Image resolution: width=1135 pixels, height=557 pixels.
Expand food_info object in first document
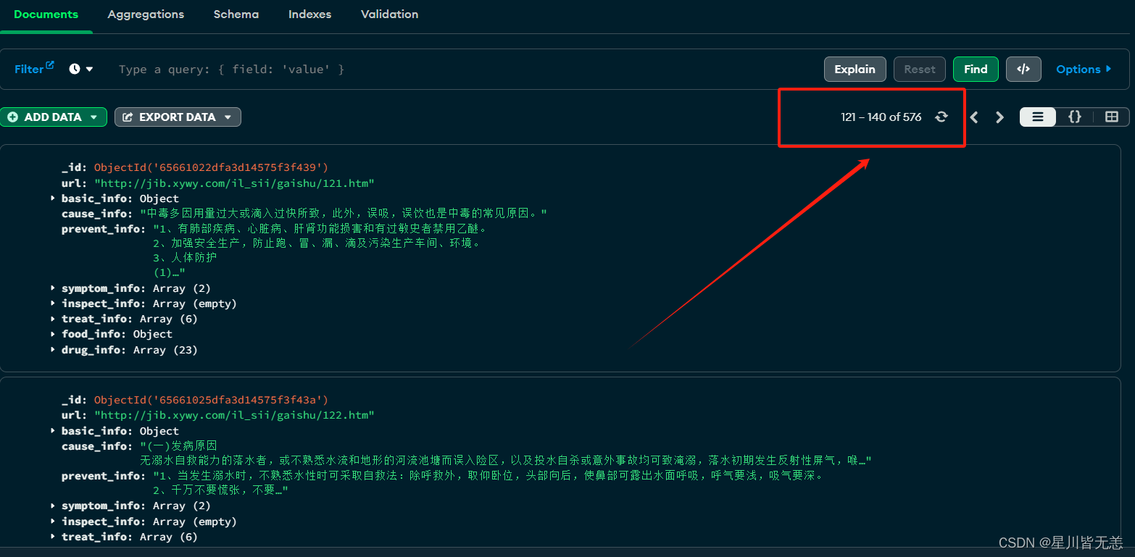53,334
